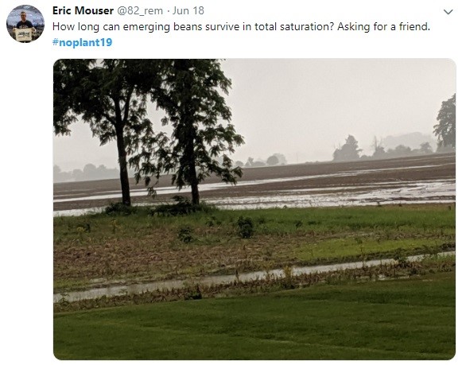Open the @82_rem handle link
This screenshot has height=365, width=462.
(x=140, y=10)
